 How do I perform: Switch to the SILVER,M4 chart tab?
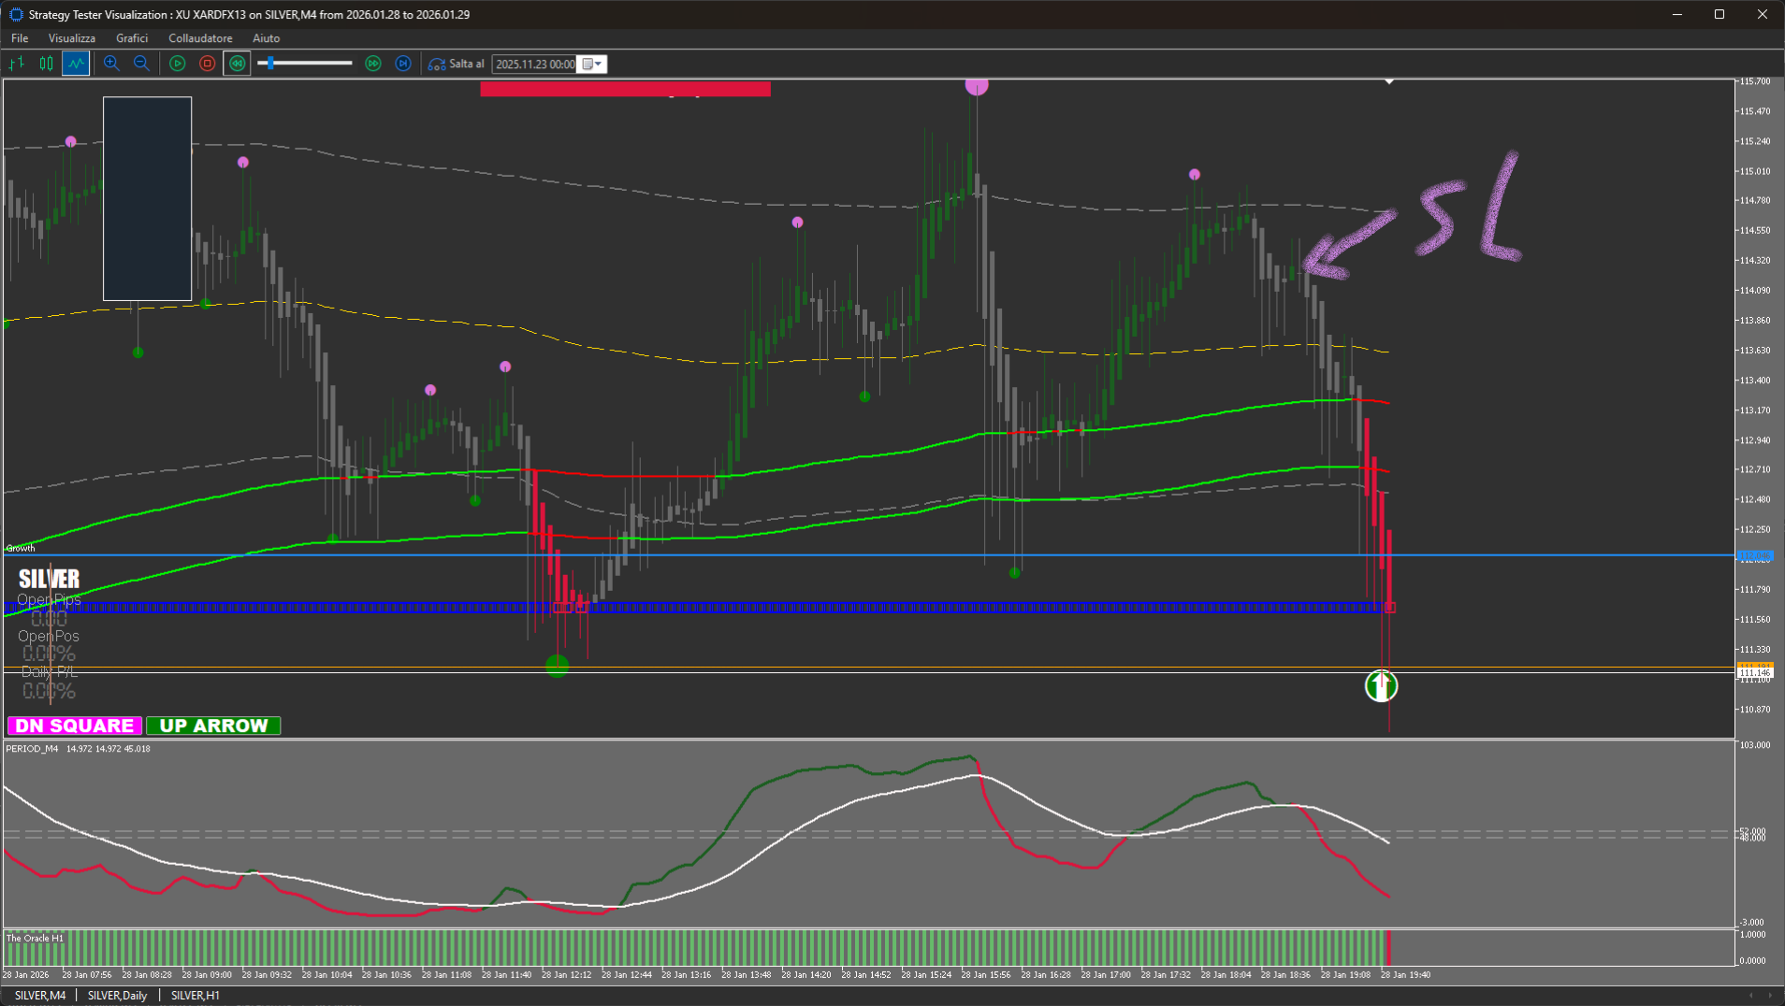click(x=40, y=996)
